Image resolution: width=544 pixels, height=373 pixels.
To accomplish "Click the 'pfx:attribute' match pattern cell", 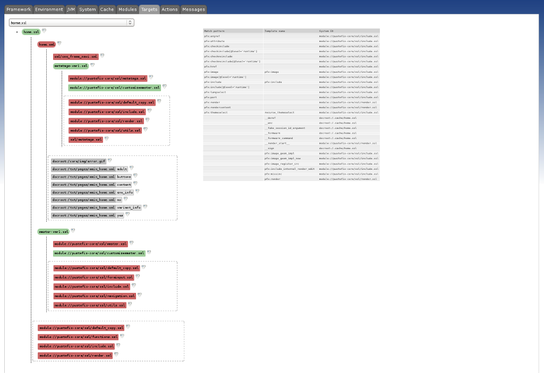I will tap(233, 41).
